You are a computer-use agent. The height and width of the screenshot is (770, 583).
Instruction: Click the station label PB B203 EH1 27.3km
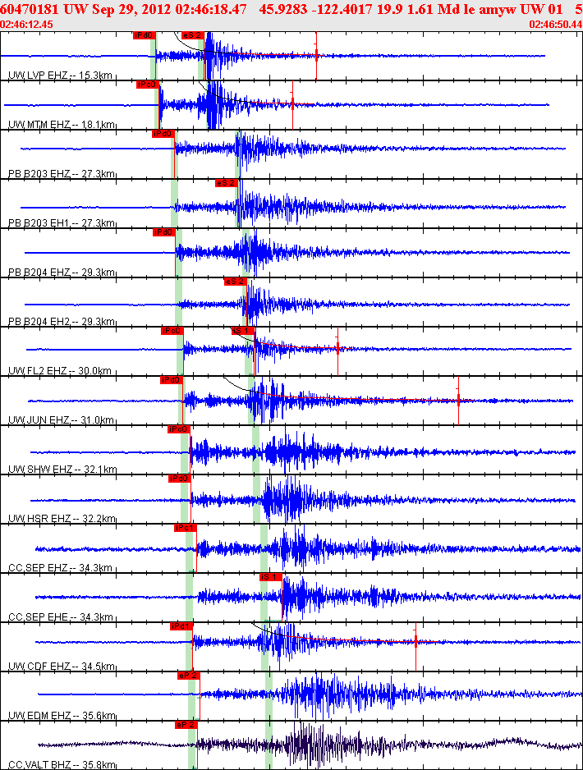tap(62, 223)
